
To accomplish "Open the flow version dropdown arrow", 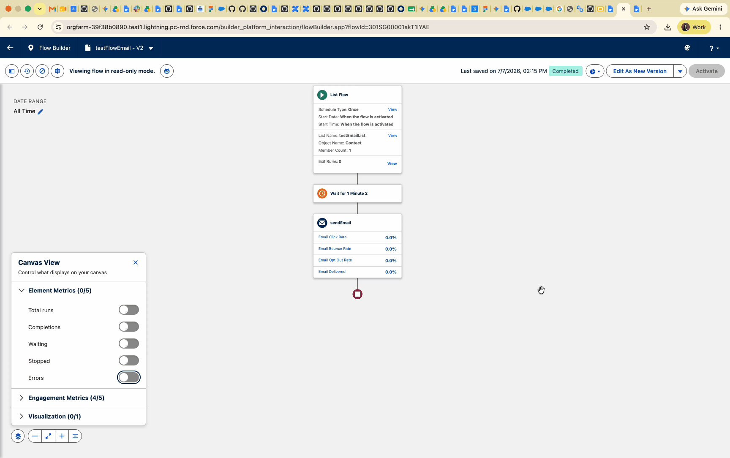I will click(x=151, y=48).
